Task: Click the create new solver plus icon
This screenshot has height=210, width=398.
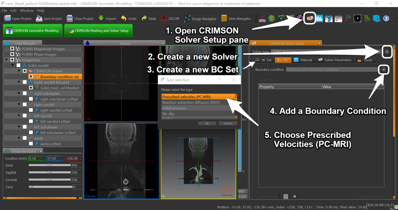Action: point(386,52)
